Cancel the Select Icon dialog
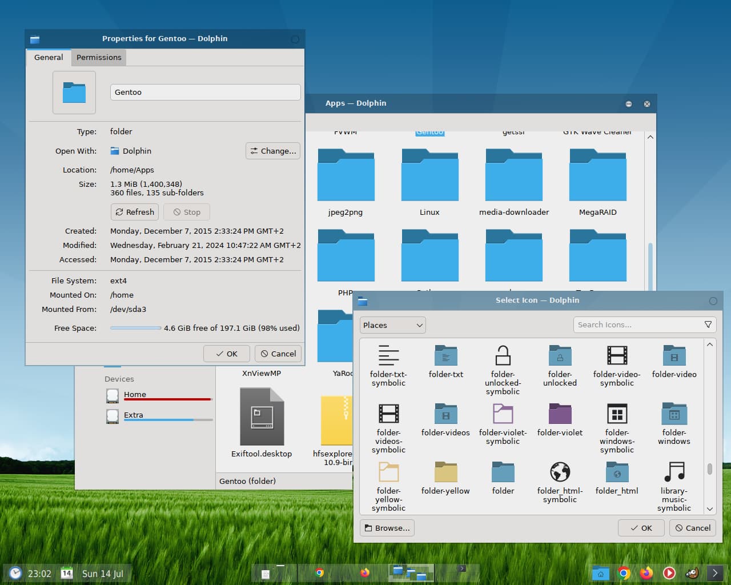Screen dimensions: 731x585 pyautogui.click(x=693, y=528)
